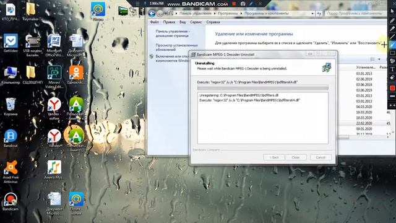Open the KTO_ЛУЧ audio file icon

11,12
